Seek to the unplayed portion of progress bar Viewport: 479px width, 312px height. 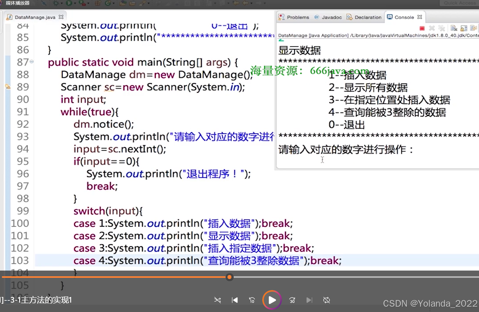coord(356,277)
